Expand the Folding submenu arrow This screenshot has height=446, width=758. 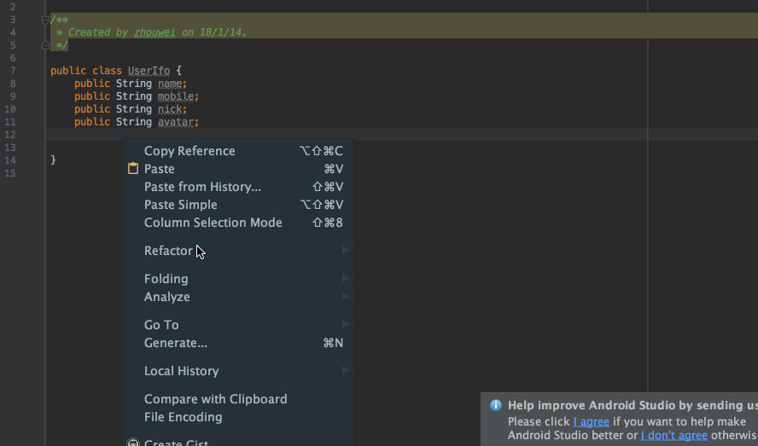345,278
